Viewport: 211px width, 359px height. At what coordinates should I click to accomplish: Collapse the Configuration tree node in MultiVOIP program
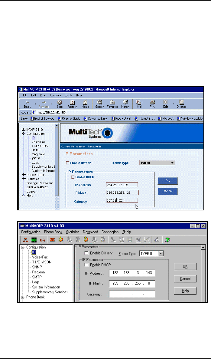click(x=22, y=247)
